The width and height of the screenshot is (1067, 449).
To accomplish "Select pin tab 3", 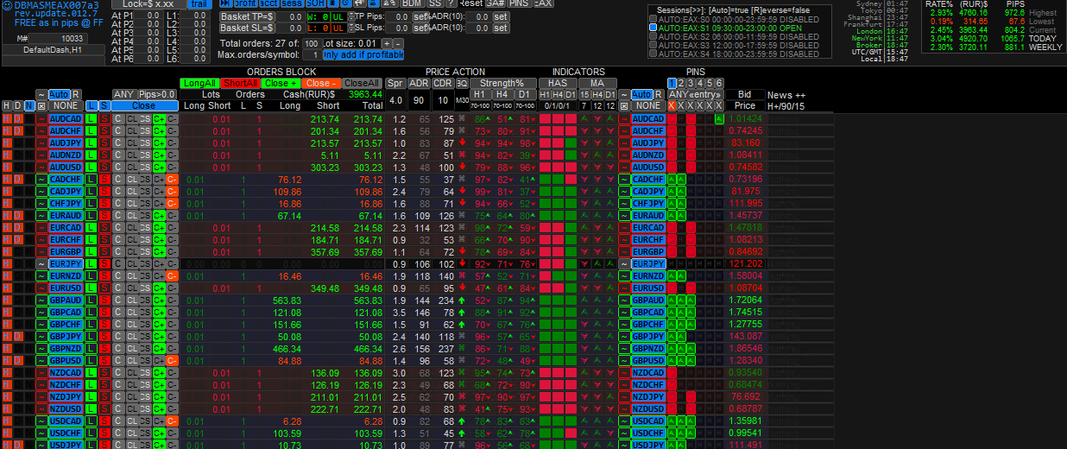I will coord(691,83).
